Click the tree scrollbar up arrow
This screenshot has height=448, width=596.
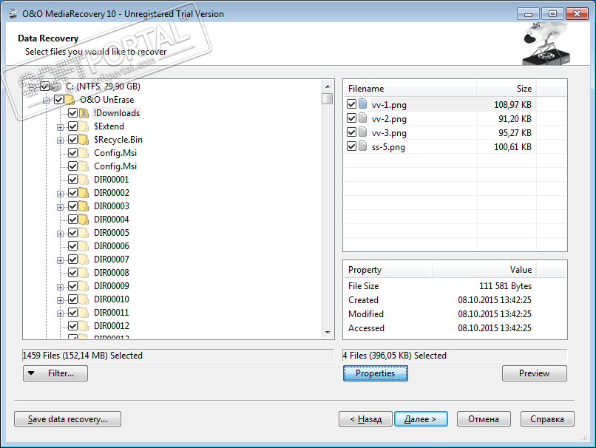click(328, 86)
